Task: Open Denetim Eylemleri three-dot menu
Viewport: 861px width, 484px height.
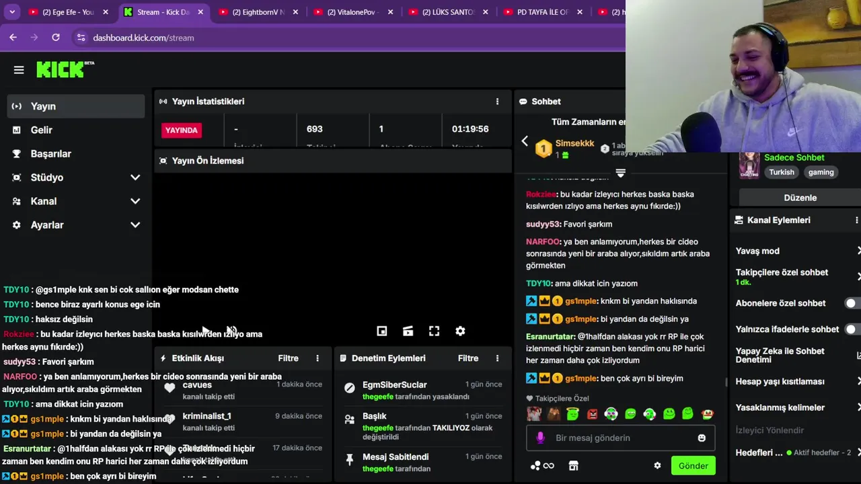Action: pyautogui.click(x=497, y=358)
